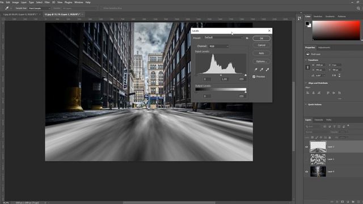
Task: Switch to the Channels tab
Action: [x=319, y=120]
